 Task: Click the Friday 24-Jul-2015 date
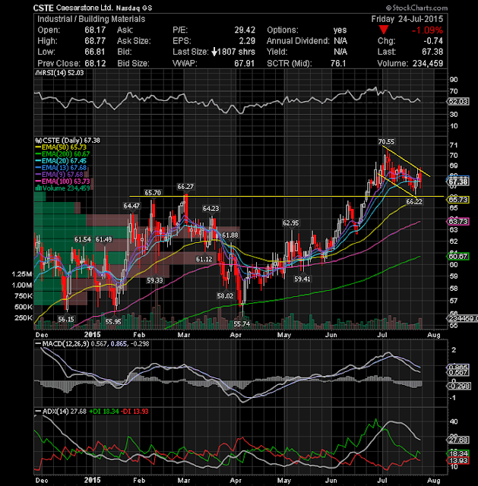point(407,19)
